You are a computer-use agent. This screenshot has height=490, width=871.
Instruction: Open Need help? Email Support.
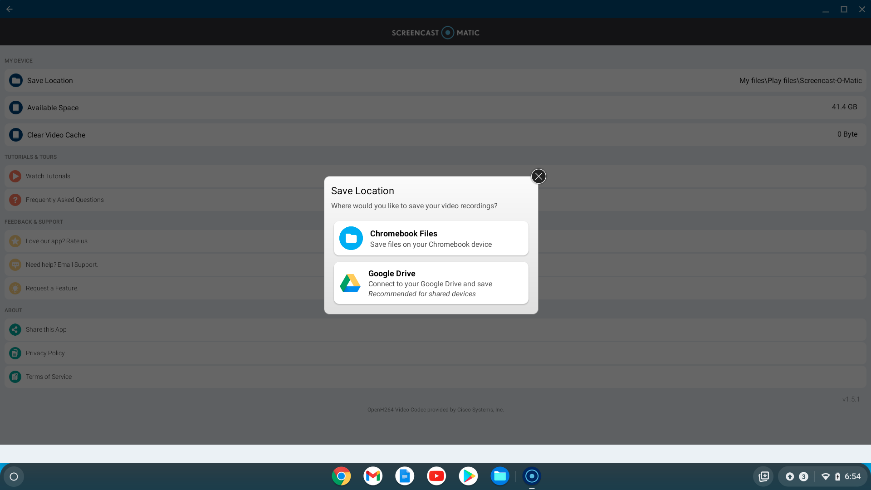435,265
